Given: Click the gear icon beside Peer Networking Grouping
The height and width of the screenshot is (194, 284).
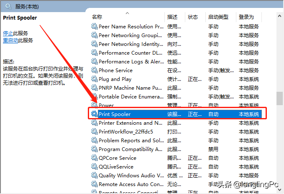Looking at the screenshot, I should 94,35.
